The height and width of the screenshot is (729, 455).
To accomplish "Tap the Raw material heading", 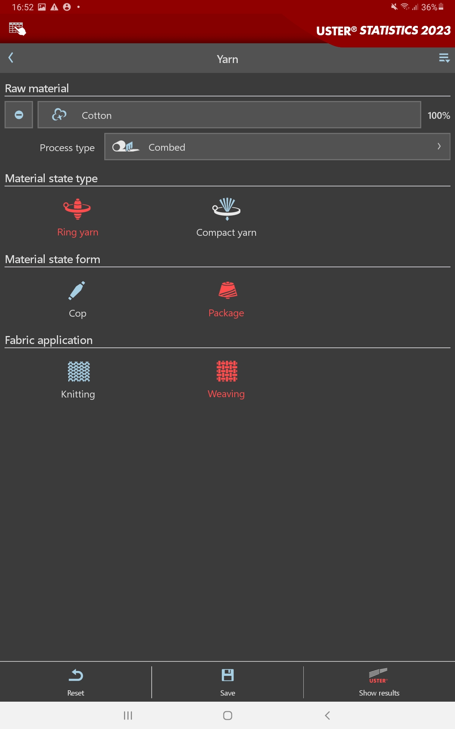I will [x=37, y=88].
